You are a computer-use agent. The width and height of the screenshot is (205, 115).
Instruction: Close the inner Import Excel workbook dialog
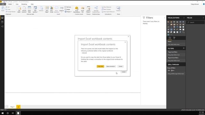tap(125, 42)
